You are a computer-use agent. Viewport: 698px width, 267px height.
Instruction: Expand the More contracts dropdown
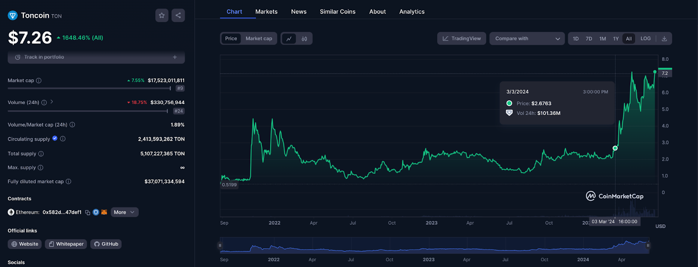[124, 212]
